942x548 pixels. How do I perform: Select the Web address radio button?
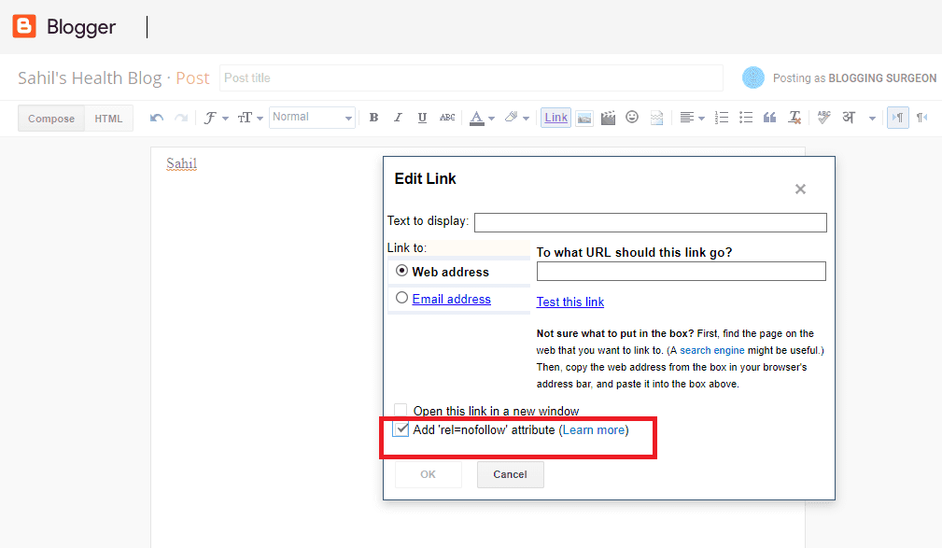click(401, 271)
